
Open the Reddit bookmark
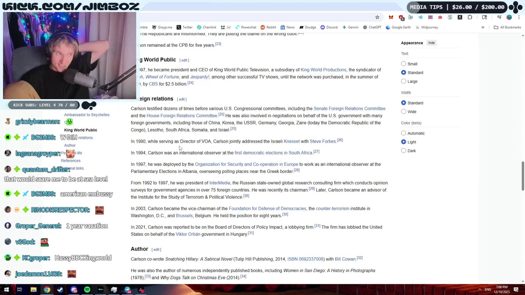pyautogui.click(x=268, y=27)
